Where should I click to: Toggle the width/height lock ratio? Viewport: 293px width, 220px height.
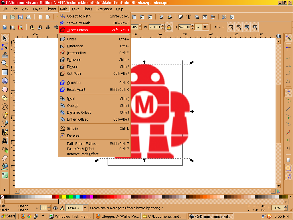pyautogui.click(x=169, y=27)
